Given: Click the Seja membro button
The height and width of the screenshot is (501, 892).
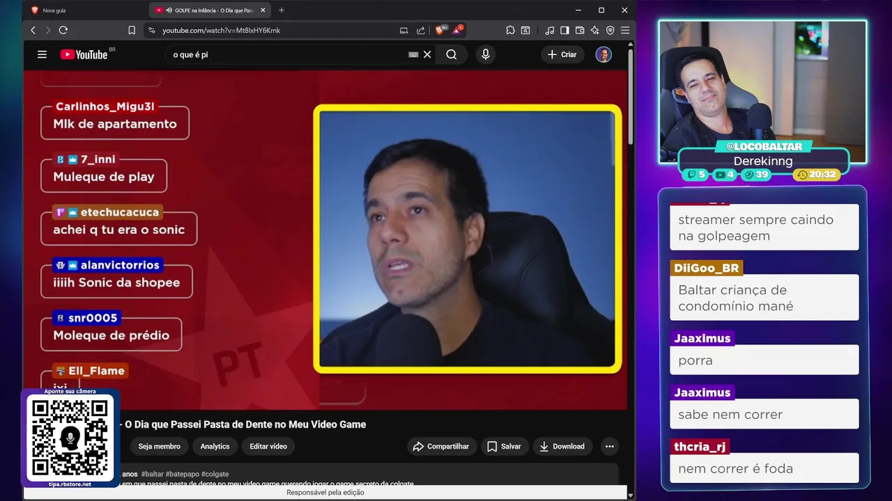Looking at the screenshot, I should pyautogui.click(x=159, y=446).
